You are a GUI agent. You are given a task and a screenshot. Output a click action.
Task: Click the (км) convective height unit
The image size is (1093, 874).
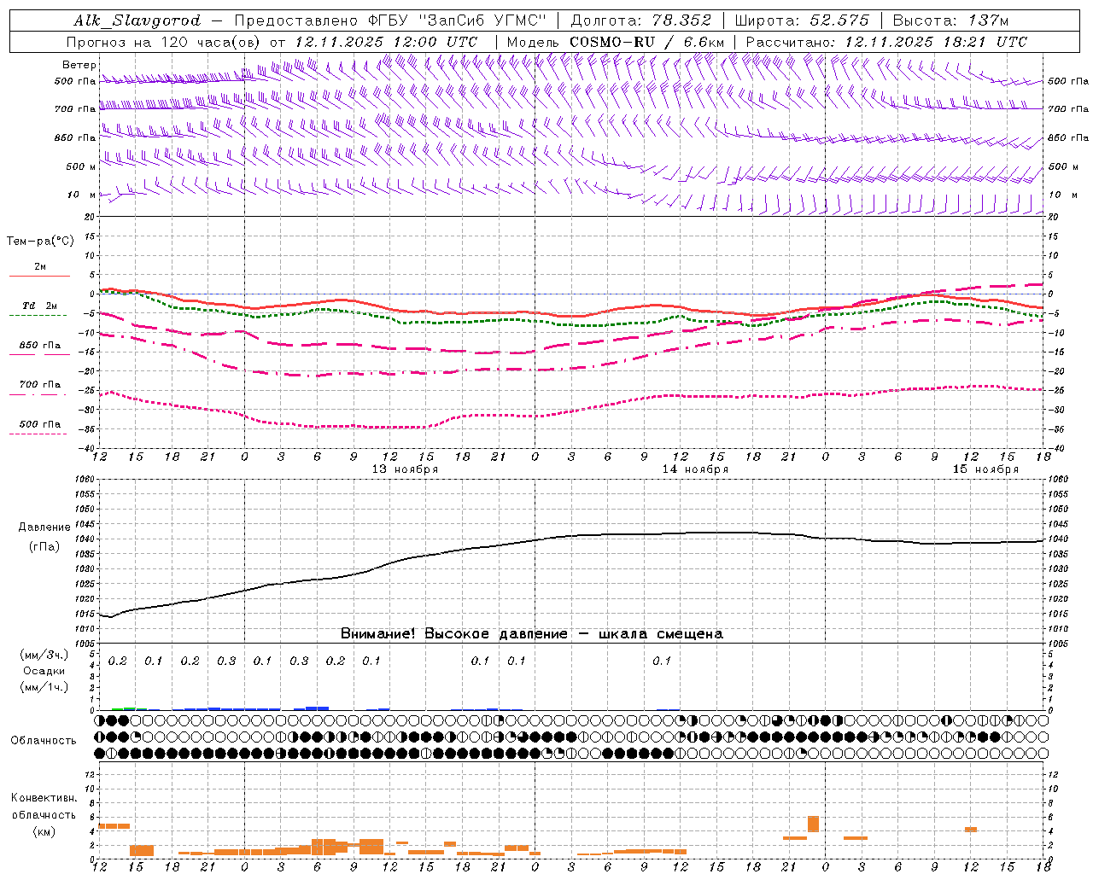[44, 831]
